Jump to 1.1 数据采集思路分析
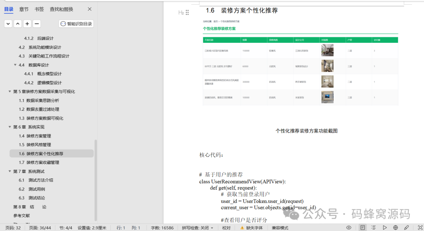The height and width of the screenshot is (231, 424). [x=38, y=100]
